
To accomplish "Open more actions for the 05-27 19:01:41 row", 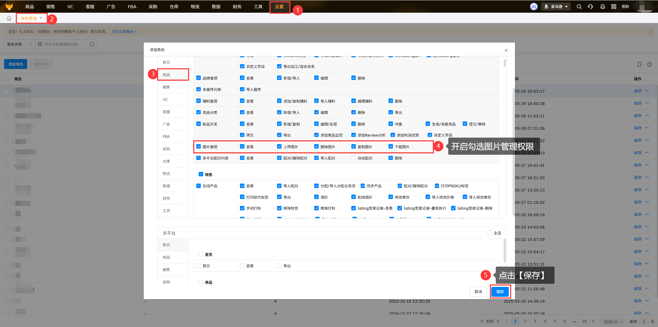I will (647, 165).
